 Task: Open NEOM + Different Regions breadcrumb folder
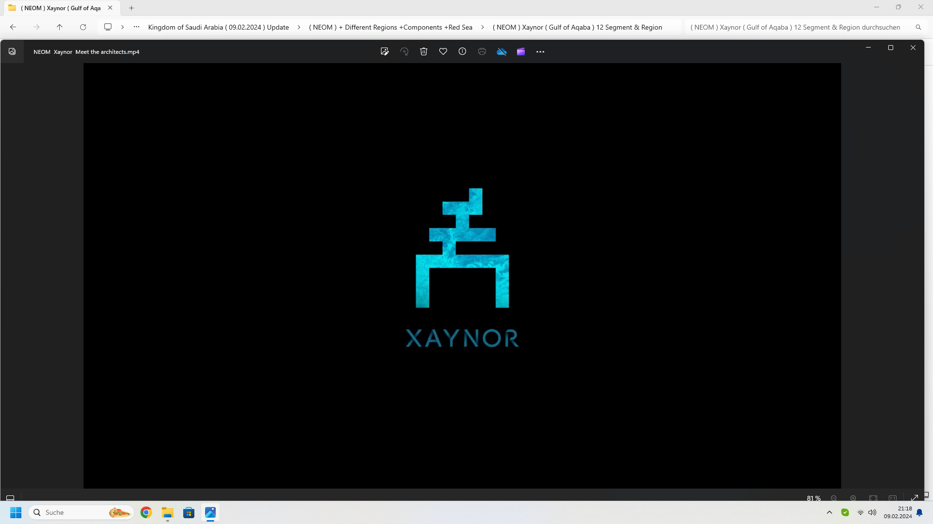point(391,27)
